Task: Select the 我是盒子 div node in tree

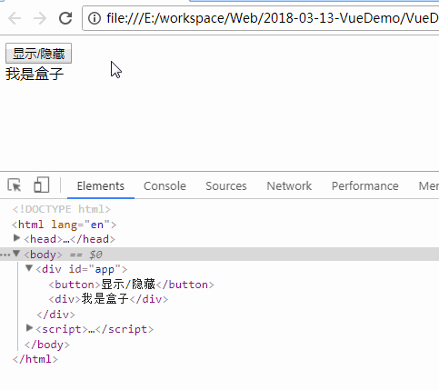Action: pos(108,299)
